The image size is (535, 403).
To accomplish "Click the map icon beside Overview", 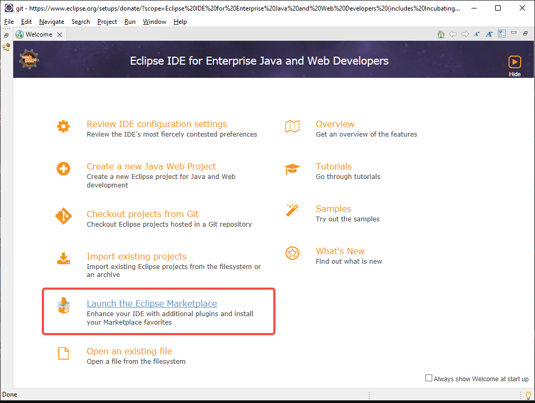I will coord(292,126).
